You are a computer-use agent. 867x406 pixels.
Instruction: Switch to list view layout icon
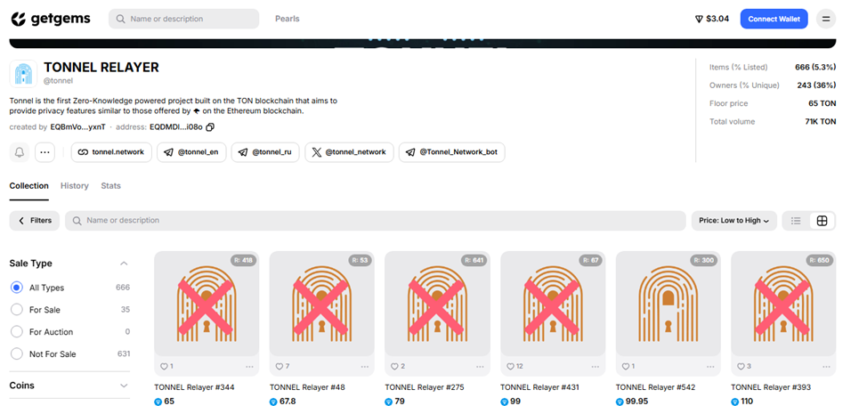pyautogui.click(x=796, y=221)
